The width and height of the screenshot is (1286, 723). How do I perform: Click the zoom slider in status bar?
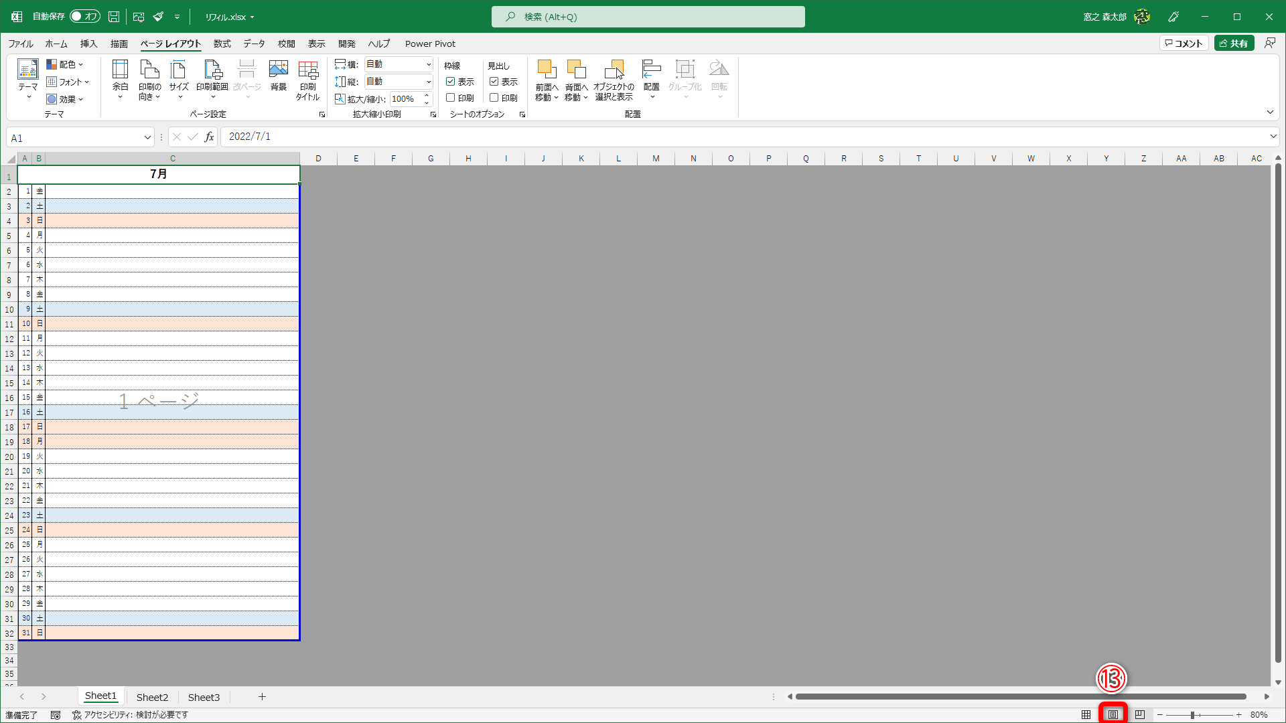coord(1192,715)
